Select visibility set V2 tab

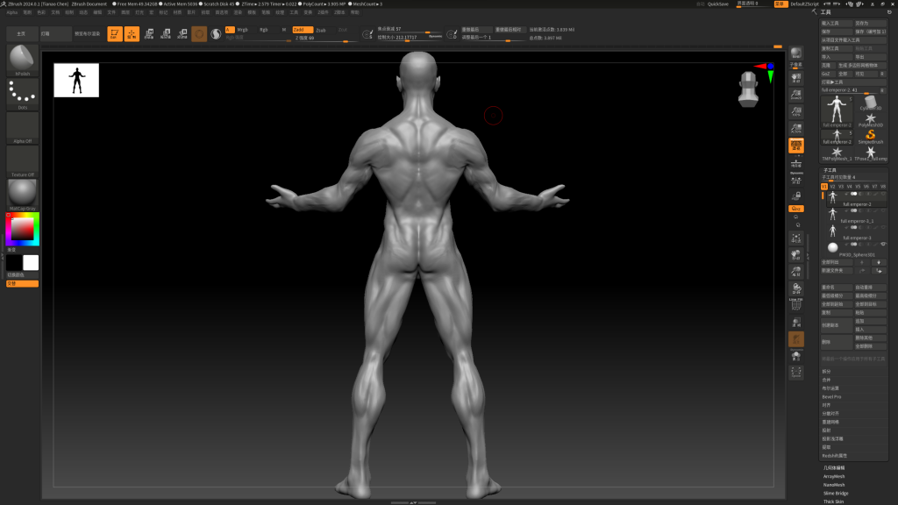point(832,187)
